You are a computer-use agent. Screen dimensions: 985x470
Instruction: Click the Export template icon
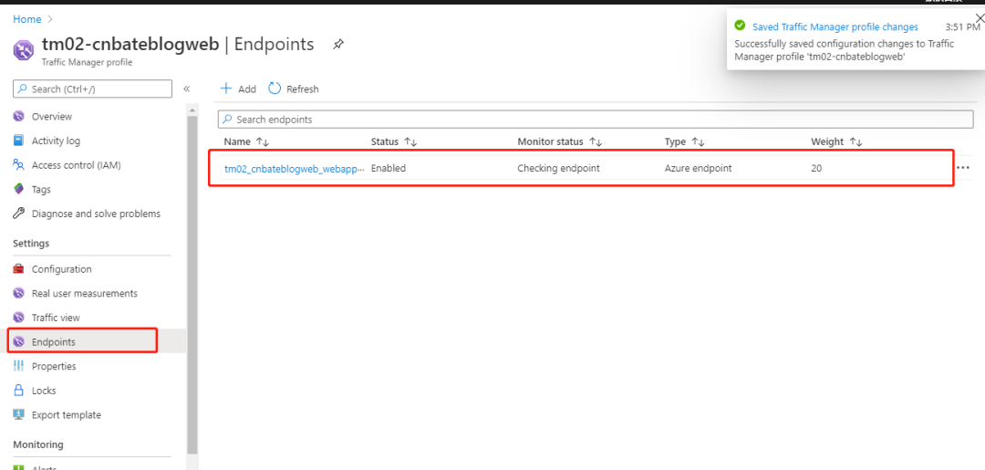click(19, 414)
